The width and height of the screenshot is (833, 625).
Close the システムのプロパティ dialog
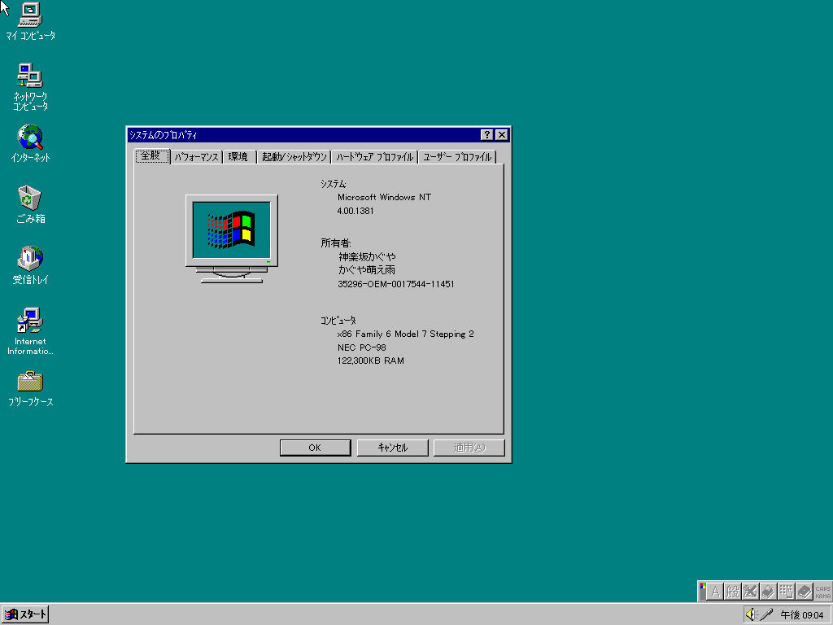(x=501, y=135)
